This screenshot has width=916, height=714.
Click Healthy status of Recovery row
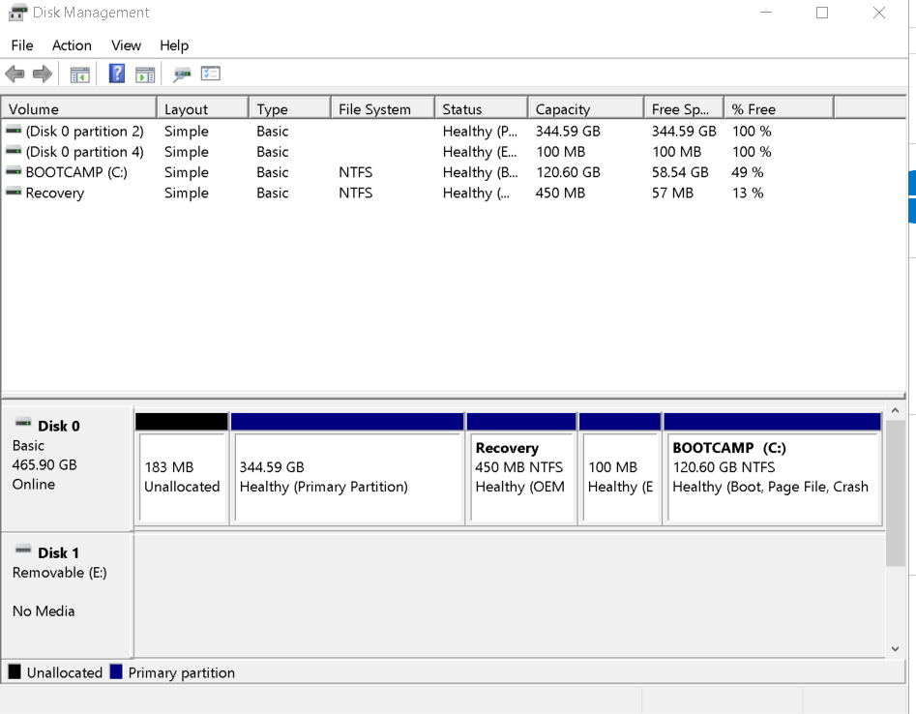[476, 193]
